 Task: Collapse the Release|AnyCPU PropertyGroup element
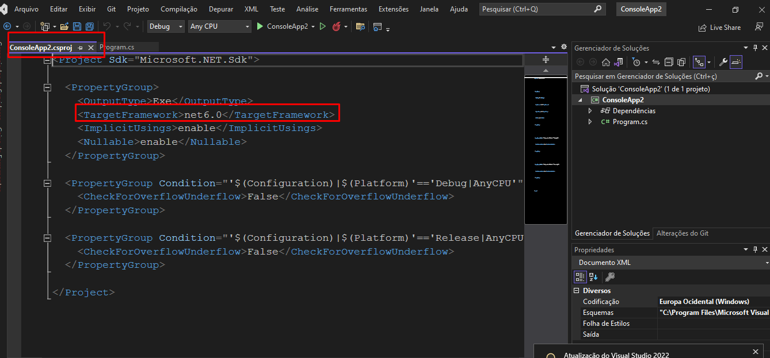pos(47,238)
